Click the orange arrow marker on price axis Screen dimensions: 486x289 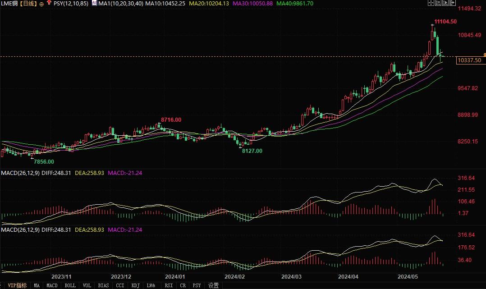pyautogui.click(x=484, y=55)
